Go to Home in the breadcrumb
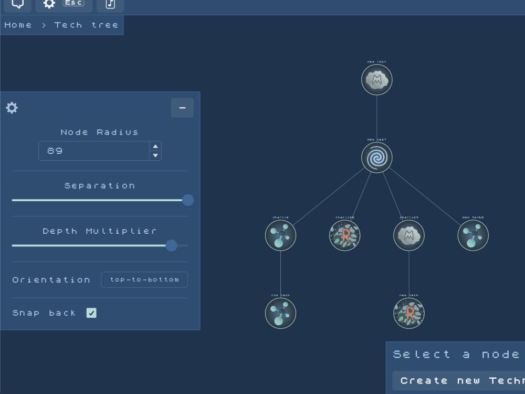 point(18,25)
